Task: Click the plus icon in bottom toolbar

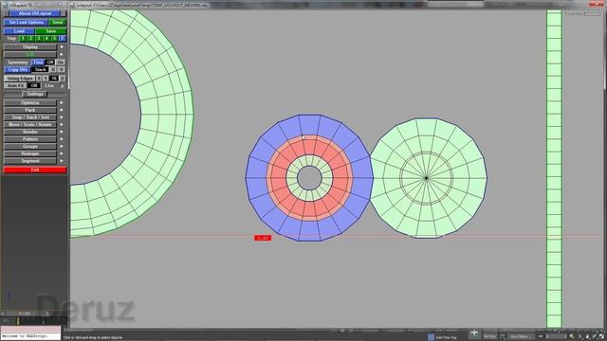Action: 474,333
